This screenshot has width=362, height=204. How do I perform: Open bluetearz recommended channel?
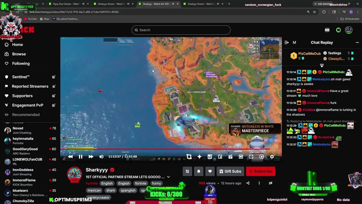[30, 193]
